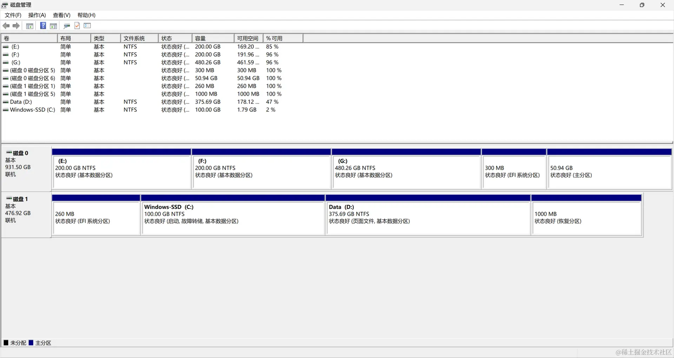This screenshot has width=674, height=358.
Task: Select the 1000 MB 恢复分区 block on Disk 1
Action: pyautogui.click(x=587, y=215)
